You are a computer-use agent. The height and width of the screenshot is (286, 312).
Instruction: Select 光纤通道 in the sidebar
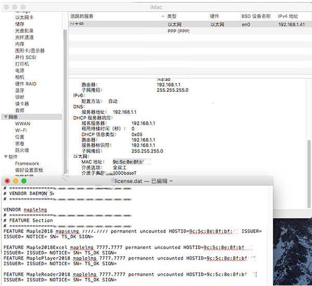click(x=24, y=37)
